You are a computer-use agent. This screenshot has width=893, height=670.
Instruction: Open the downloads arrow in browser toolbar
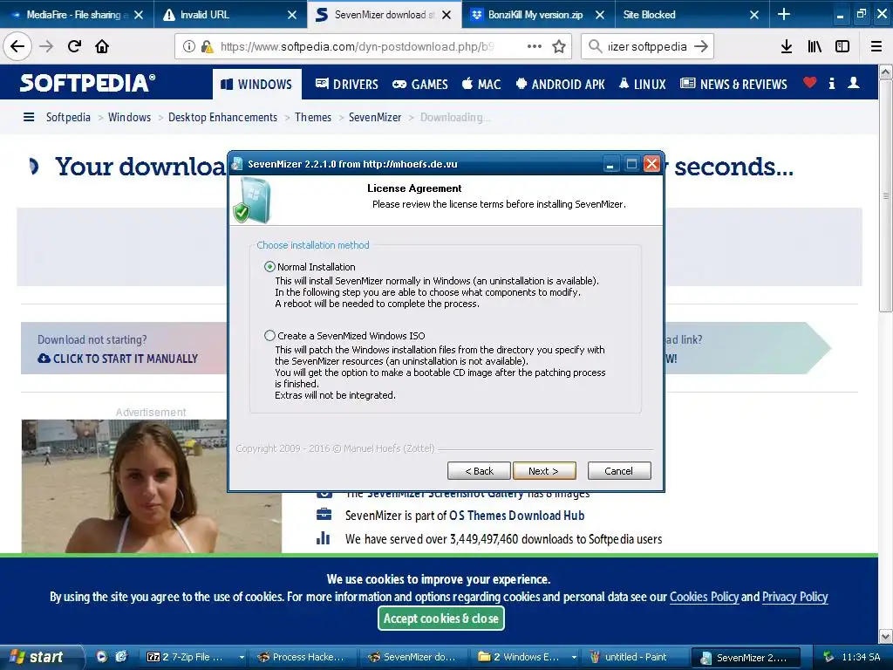787,46
